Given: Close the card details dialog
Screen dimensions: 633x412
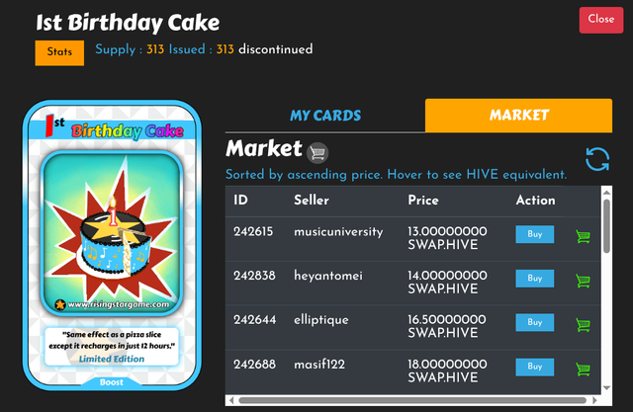Looking at the screenshot, I should (x=601, y=20).
